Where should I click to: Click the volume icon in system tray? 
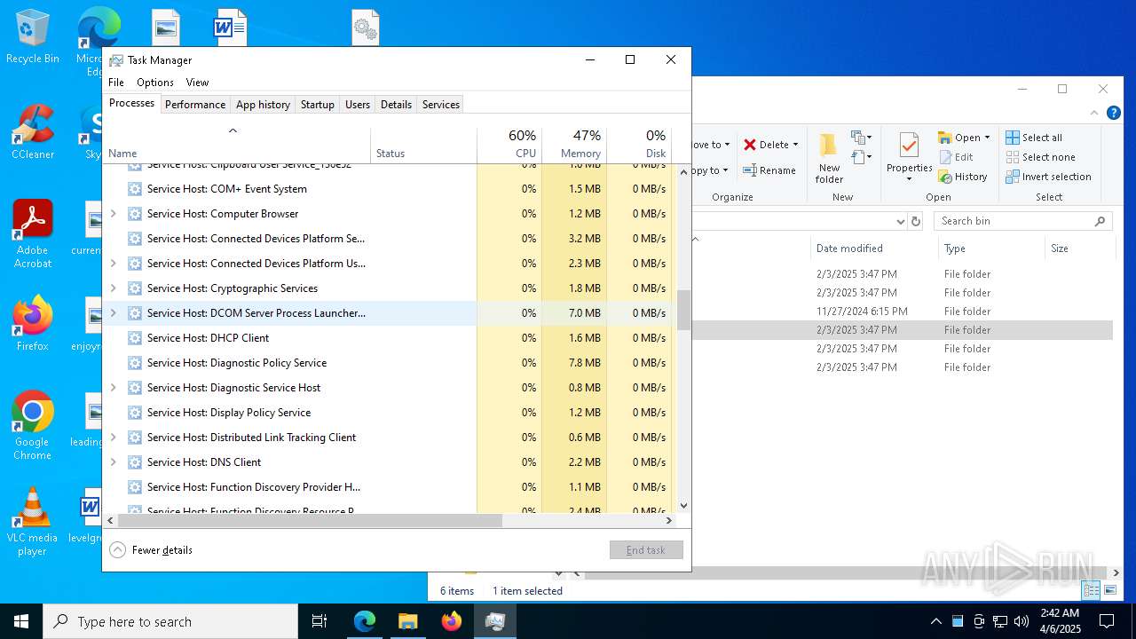click(x=1022, y=621)
